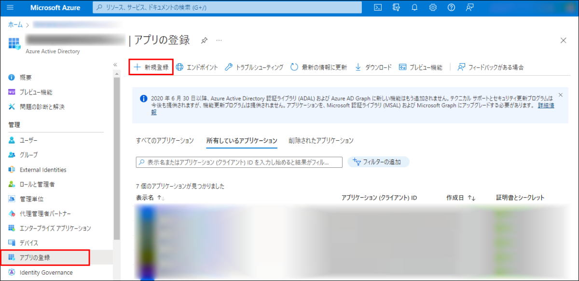Image resolution: width=579 pixels, height=281 pixels.
Task: Switch to the すべてのアプリケーション tab
Action: pyautogui.click(x=165, y=141)
